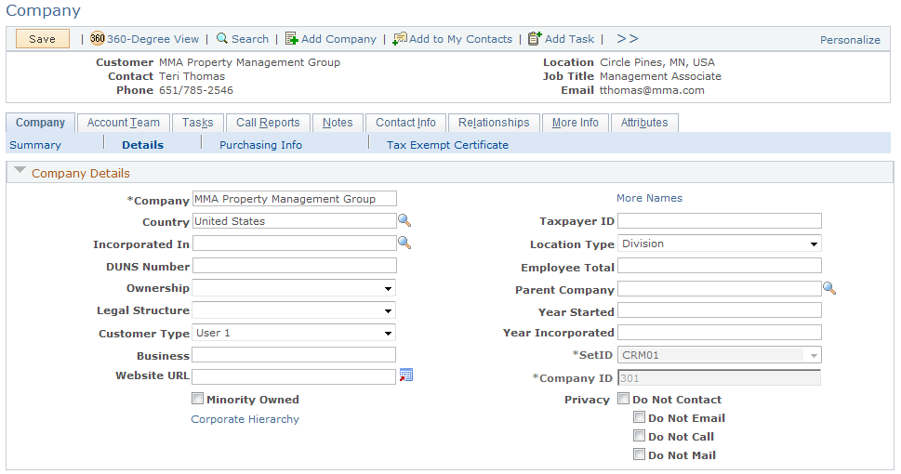The image size is (901, 474).
Task: Open the Parent Company lookup magnifier
Action: [829, 288]
